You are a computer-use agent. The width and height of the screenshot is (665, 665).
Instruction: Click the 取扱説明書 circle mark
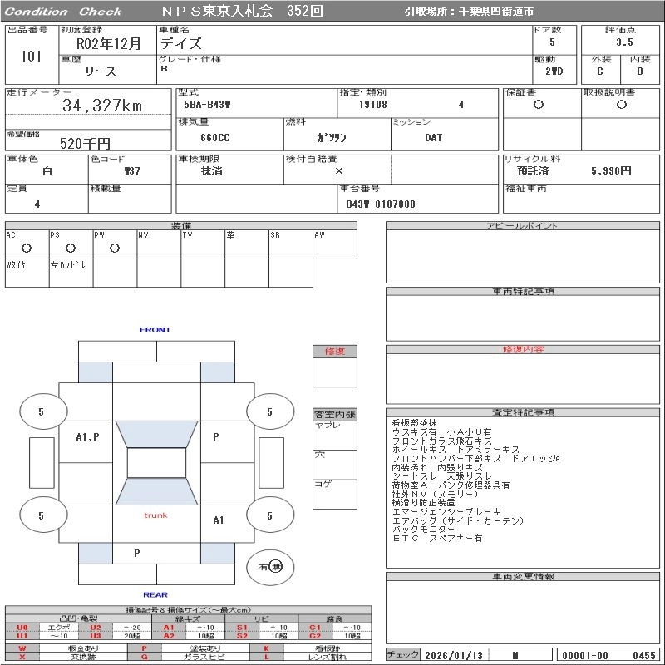pos(621,105)
